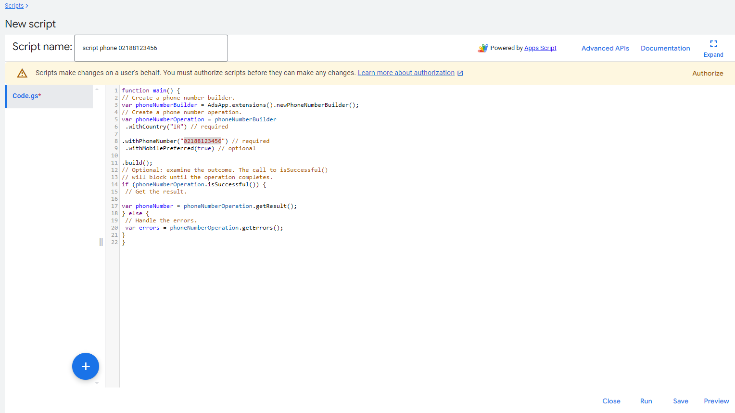Click the '} else {' code line

pos(136,213)
